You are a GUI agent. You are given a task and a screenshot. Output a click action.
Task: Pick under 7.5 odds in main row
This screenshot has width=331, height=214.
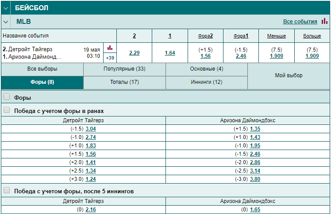[x=276, y=56]
